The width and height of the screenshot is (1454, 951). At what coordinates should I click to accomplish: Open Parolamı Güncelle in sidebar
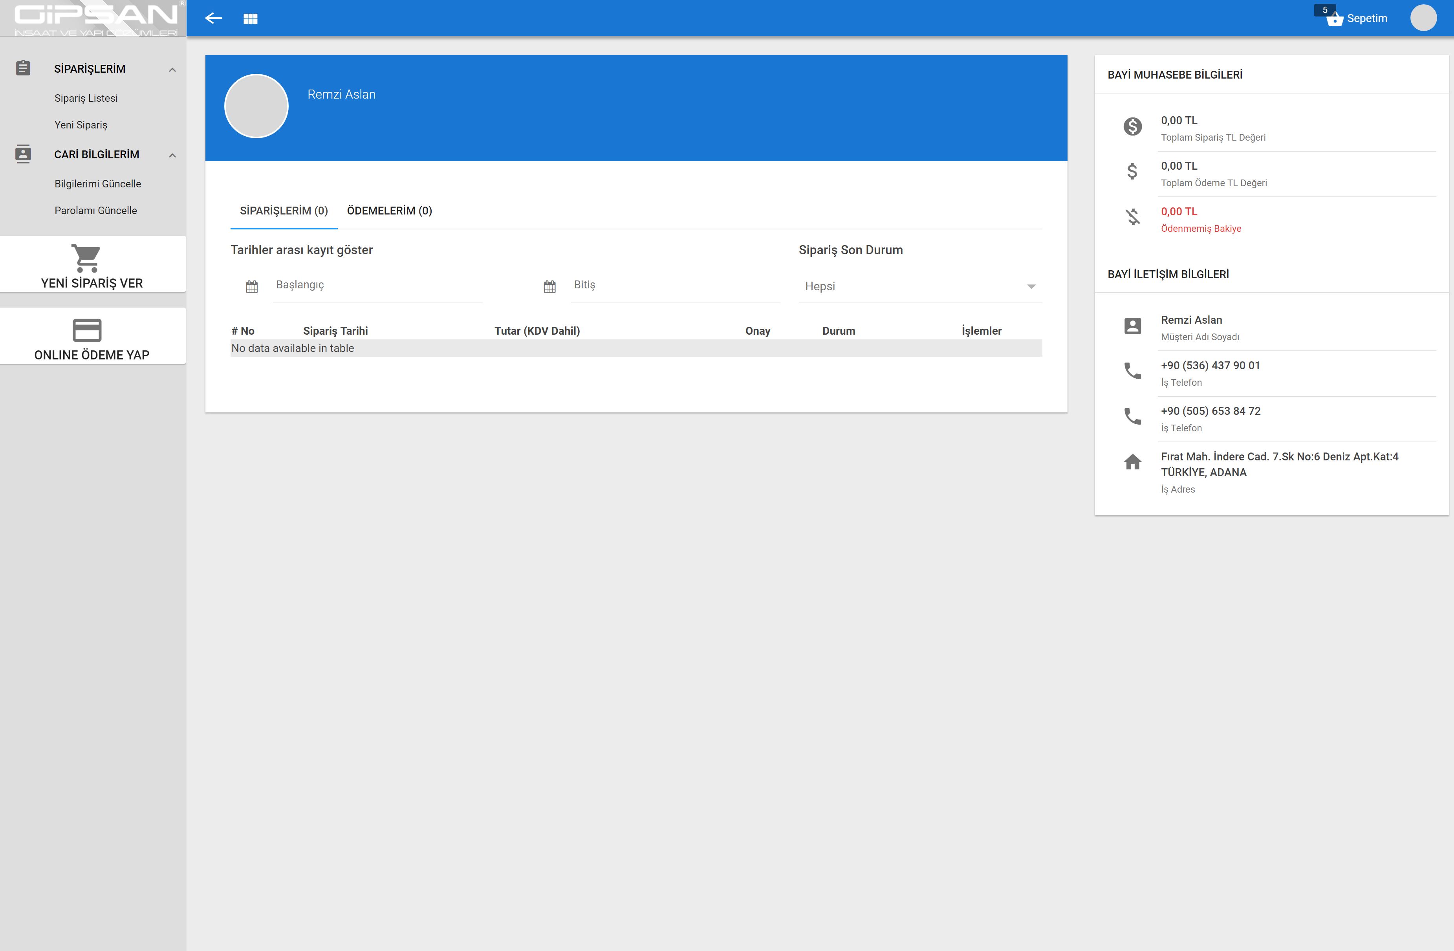tap(96, 211)
